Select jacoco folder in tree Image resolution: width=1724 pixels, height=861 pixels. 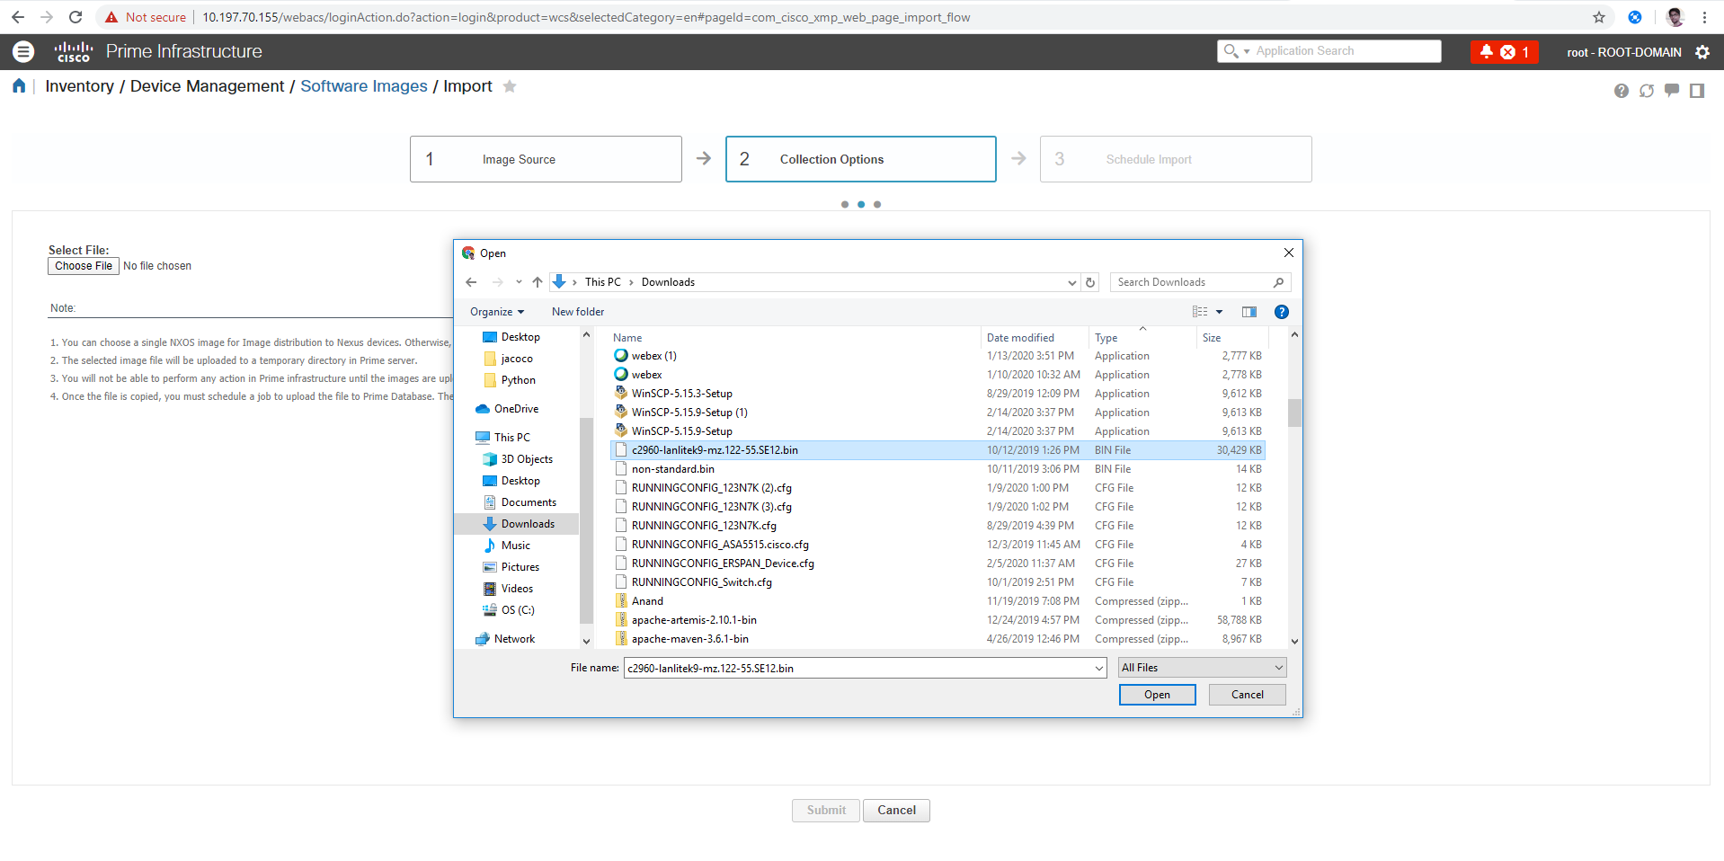[516, 359]
